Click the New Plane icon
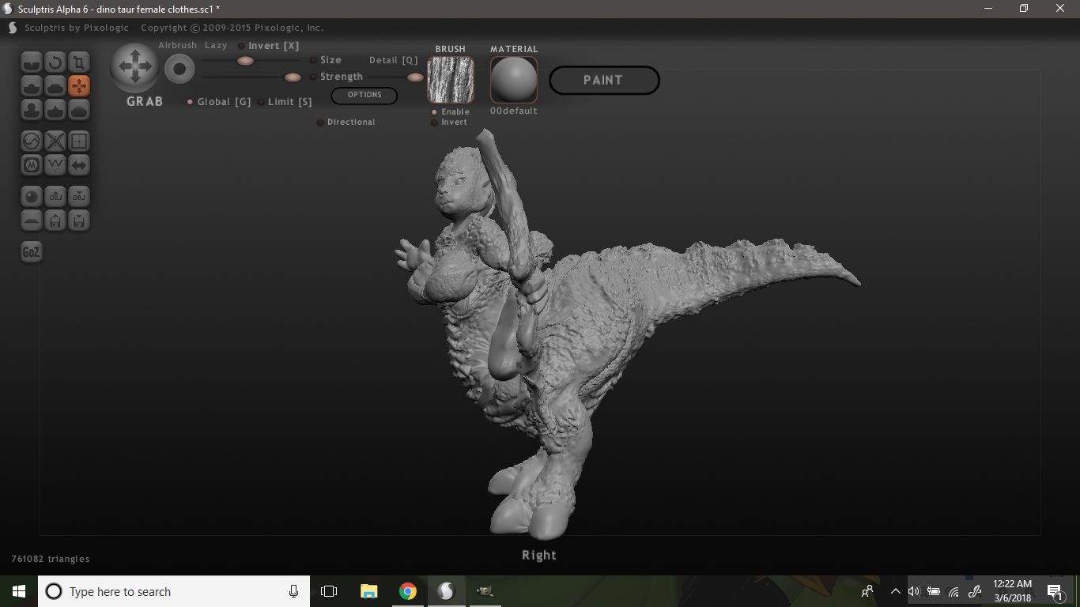Viewport: 1080px width, 607px height. tap(32, 220)
